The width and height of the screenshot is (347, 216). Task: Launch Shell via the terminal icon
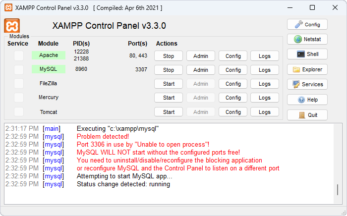(x=307, y=54)
